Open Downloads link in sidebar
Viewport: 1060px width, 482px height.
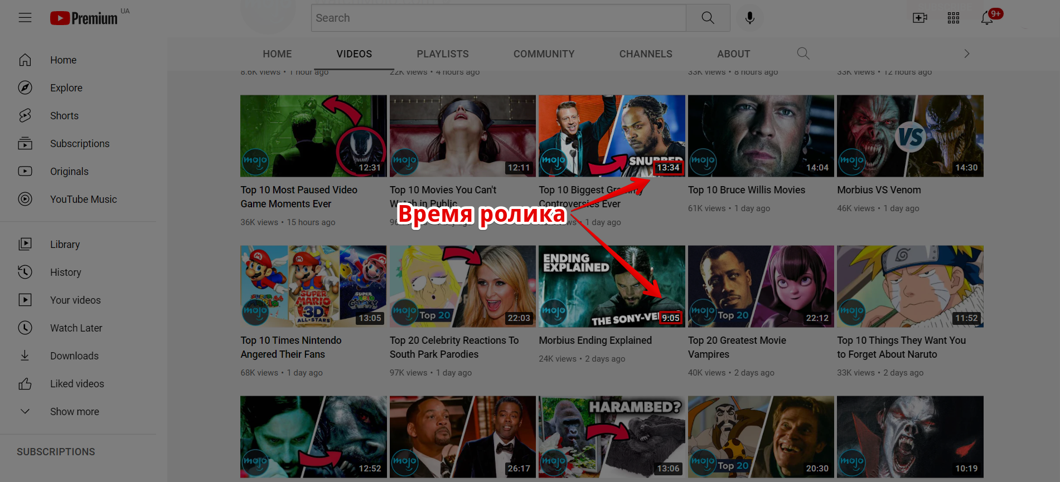click(x=74, y=356)
